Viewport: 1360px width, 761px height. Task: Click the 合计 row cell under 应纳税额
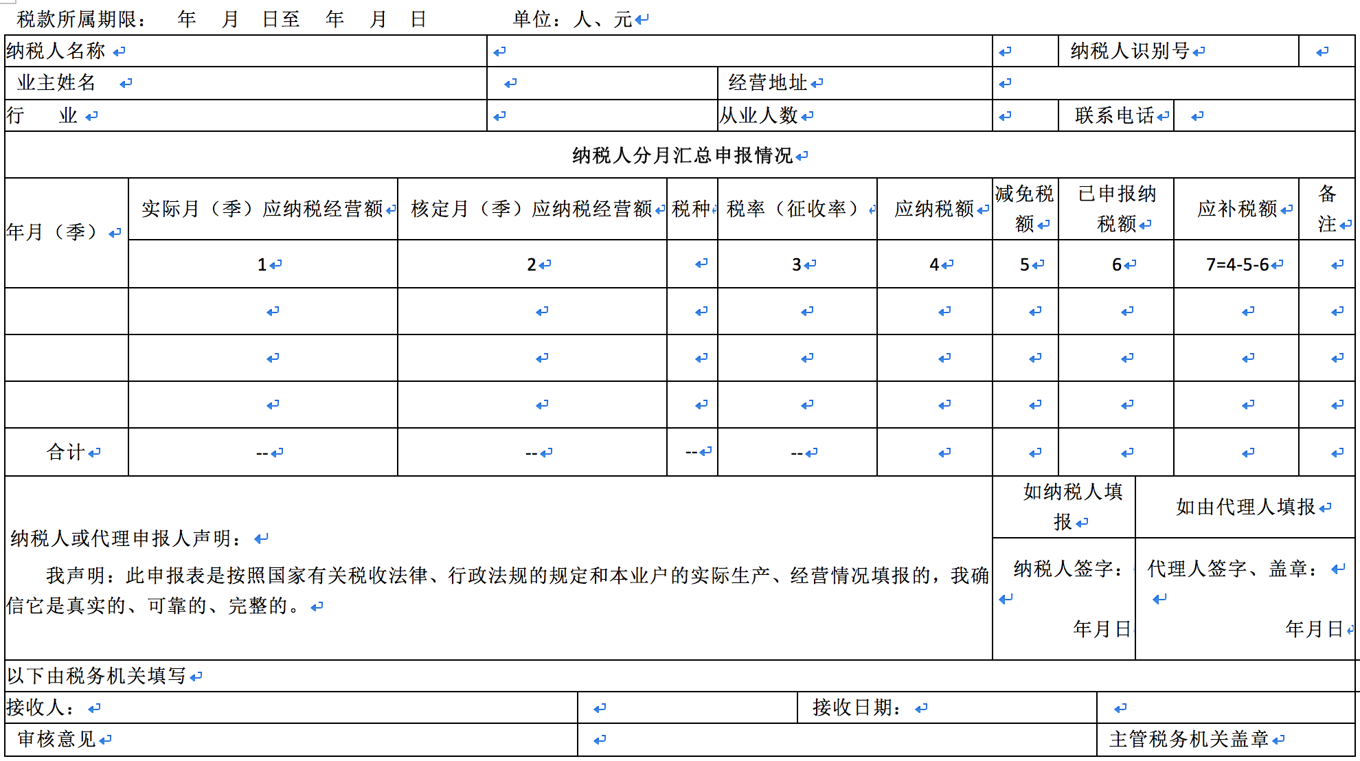[935, 452]
